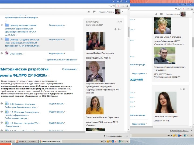Open the Редактировать menu for Общее фото
Viewport: 194px width, 145px height.
point(57,53)
